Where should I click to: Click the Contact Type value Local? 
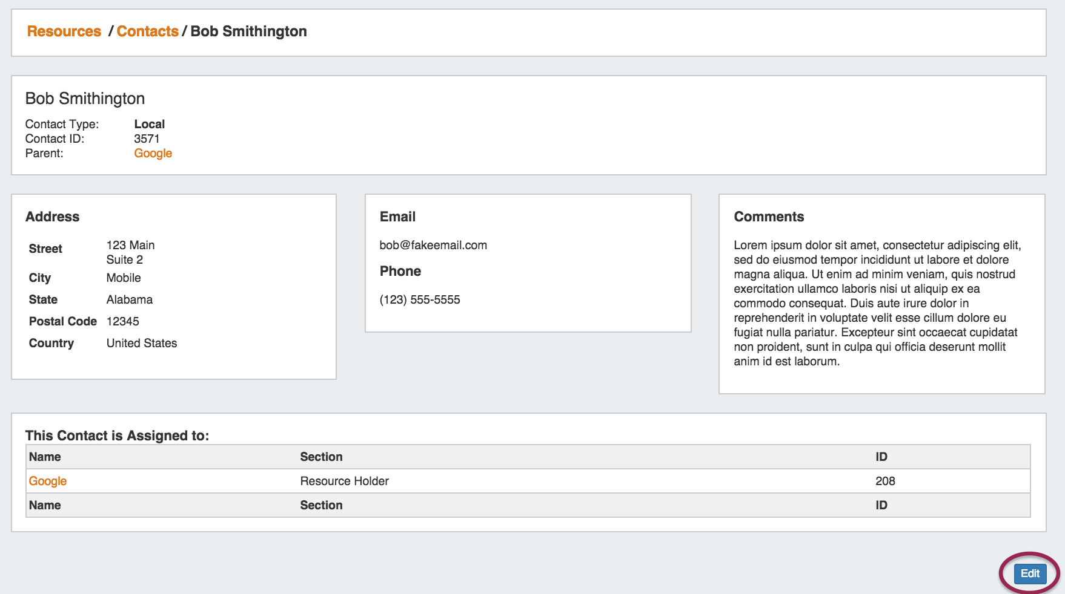(149, 125)
